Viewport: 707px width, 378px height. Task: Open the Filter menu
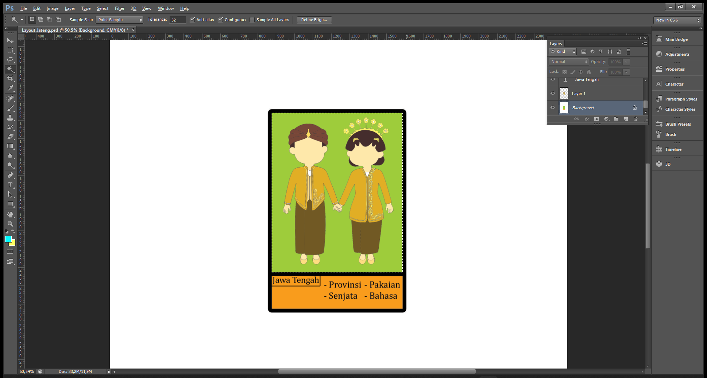[119, 8]
